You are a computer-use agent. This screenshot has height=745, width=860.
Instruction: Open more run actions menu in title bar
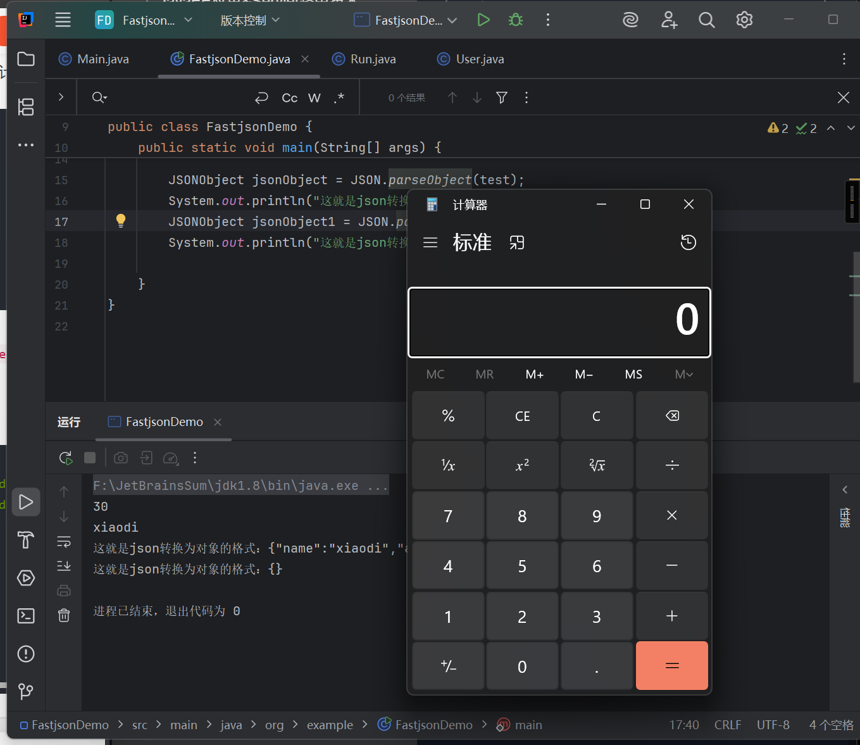tap(548, 20)
